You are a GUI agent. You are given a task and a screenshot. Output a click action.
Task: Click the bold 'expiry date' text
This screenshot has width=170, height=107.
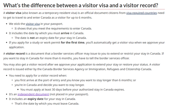(x=35, y=99)
